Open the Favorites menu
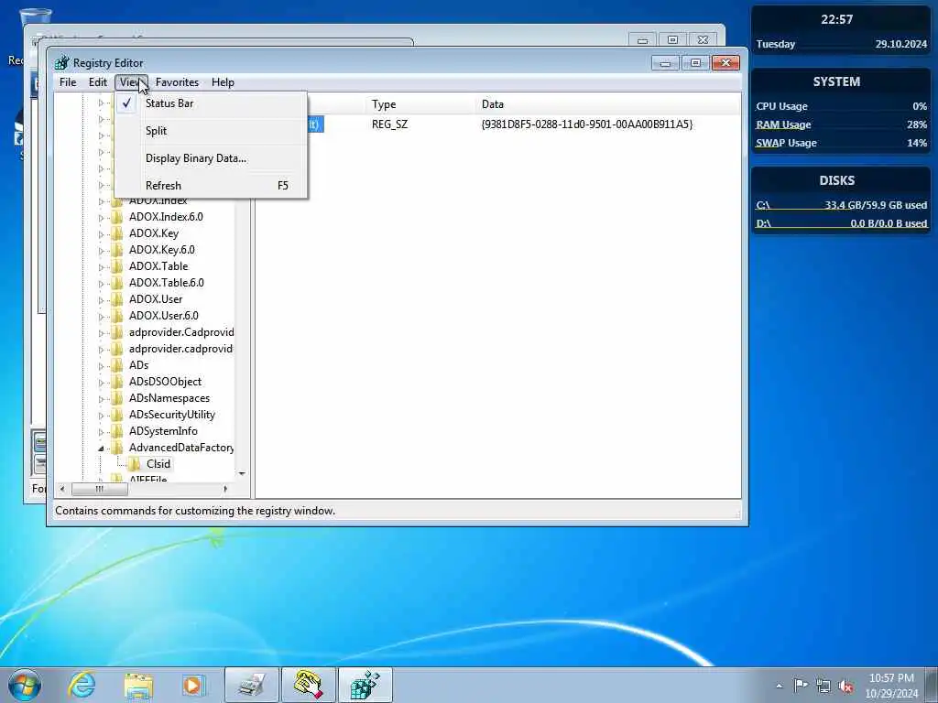Screen dimensions: 938x703 [x=177, y=82]
